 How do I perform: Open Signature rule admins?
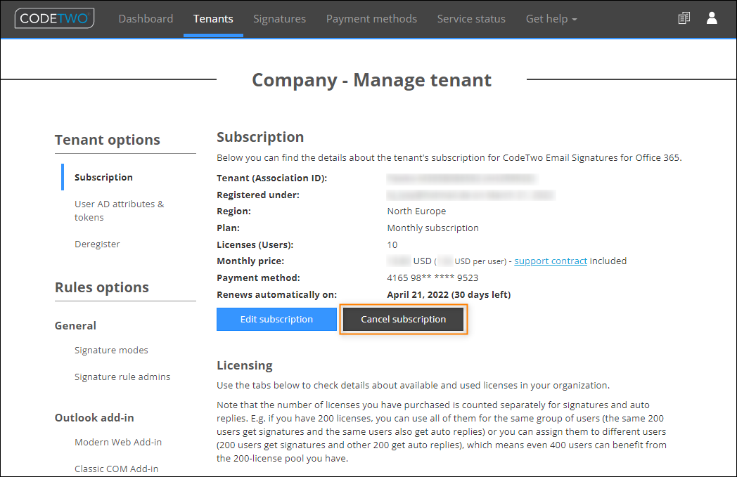(122, 377)
